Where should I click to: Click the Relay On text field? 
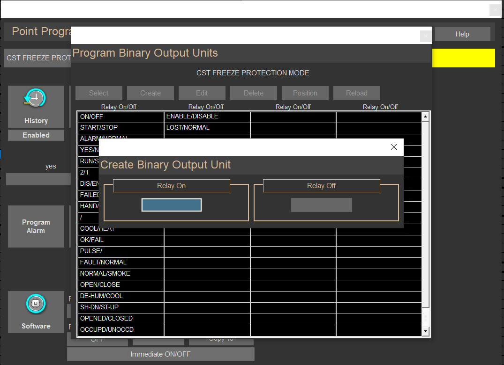click(171, 205)
